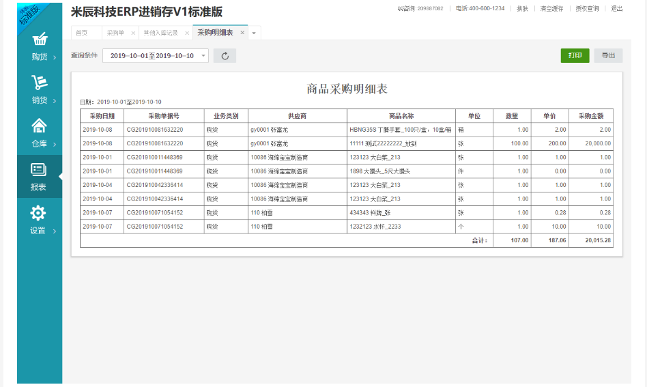Click the green 打印 print button
This screenshot has height=387, width=647.
(575, 55)
